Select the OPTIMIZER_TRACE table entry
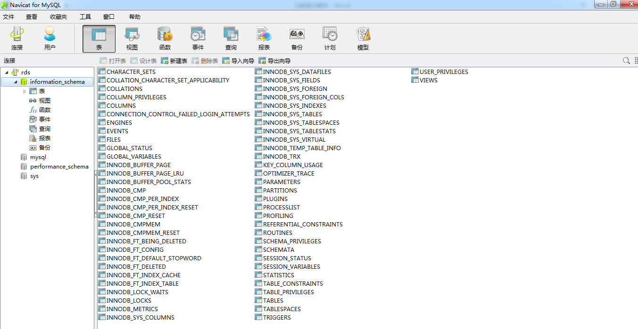 pos(285,174)
